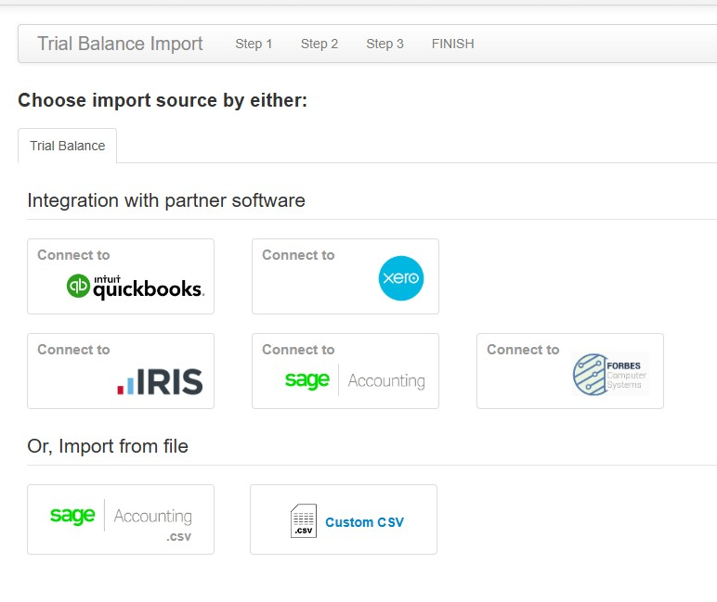Connect to Xero
Viewport: 717px width, 602px height.
click(345, 276)
